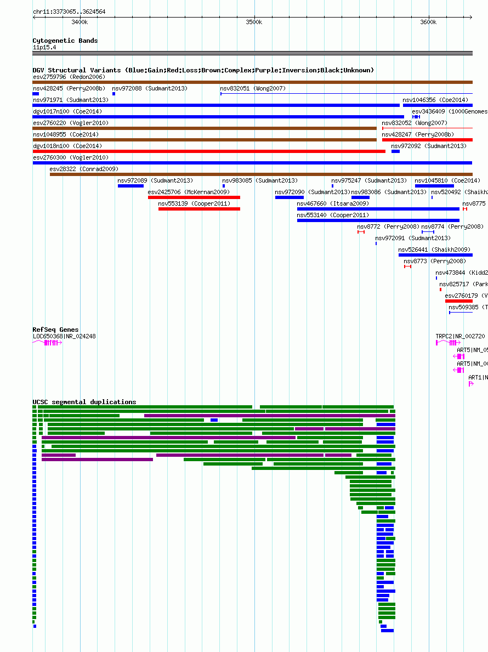Click the nsv8775 variant label
The width and height of the screenshot is (488, 652).
click(x=474, y=204)
